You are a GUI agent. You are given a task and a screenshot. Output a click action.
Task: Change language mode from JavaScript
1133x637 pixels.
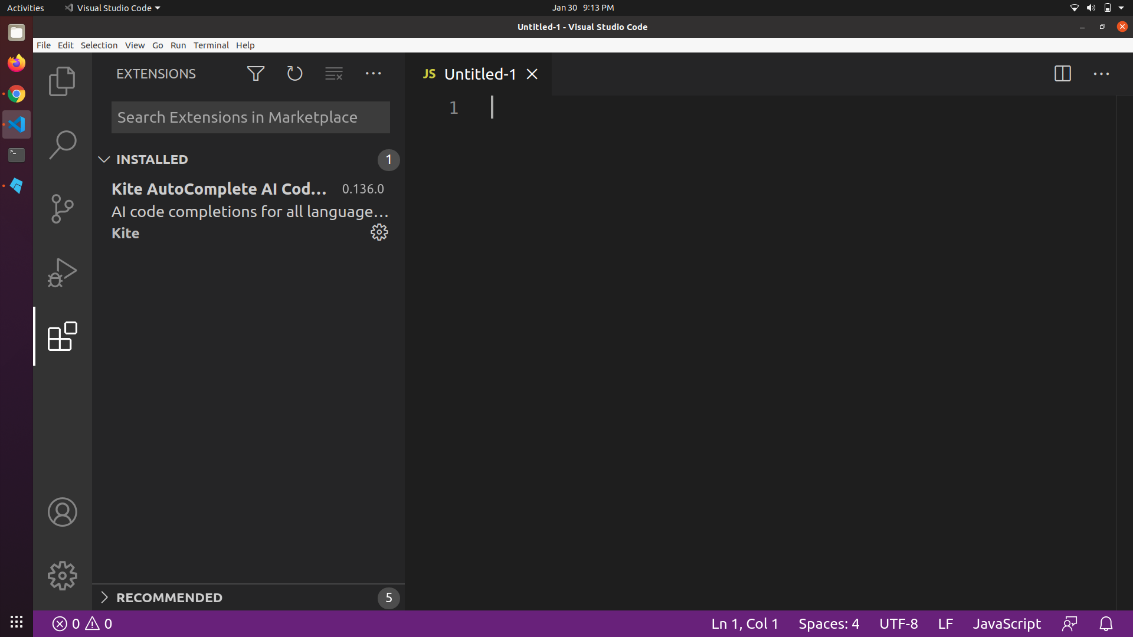[1007, 624]
